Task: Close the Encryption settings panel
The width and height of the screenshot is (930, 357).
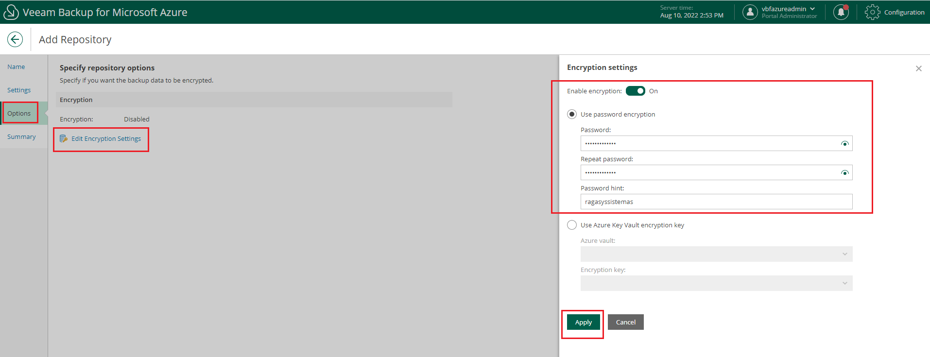Action: pos(918,68)
